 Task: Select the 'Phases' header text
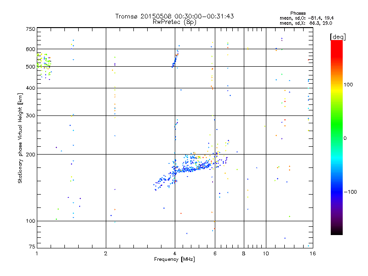click(298, 13)
